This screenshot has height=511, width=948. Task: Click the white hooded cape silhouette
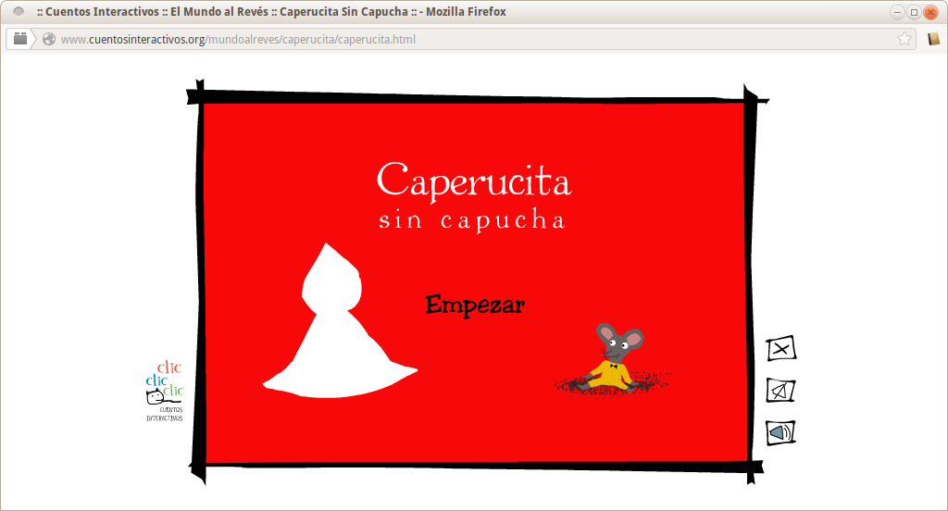click(335, 333)
